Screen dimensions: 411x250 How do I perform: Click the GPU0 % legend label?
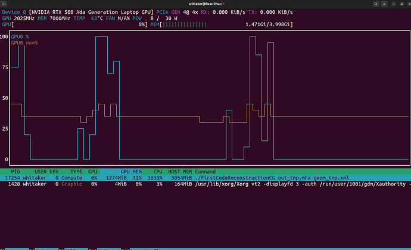click(20, 37)
